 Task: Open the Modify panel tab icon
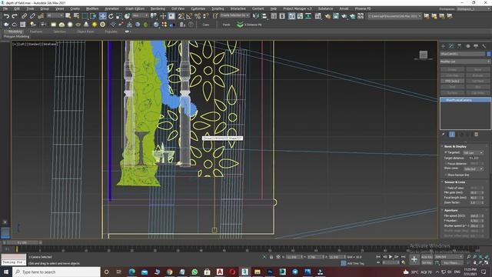(451, 46)
